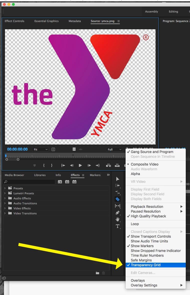Expand the Lumetri Presets folder
The height and width of the screenshot is (295, 190).
point(5,193)
